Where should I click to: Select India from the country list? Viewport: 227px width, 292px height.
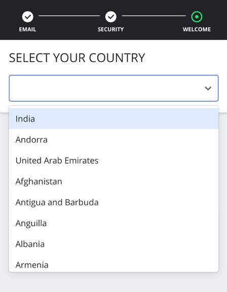tap(113, 119)
